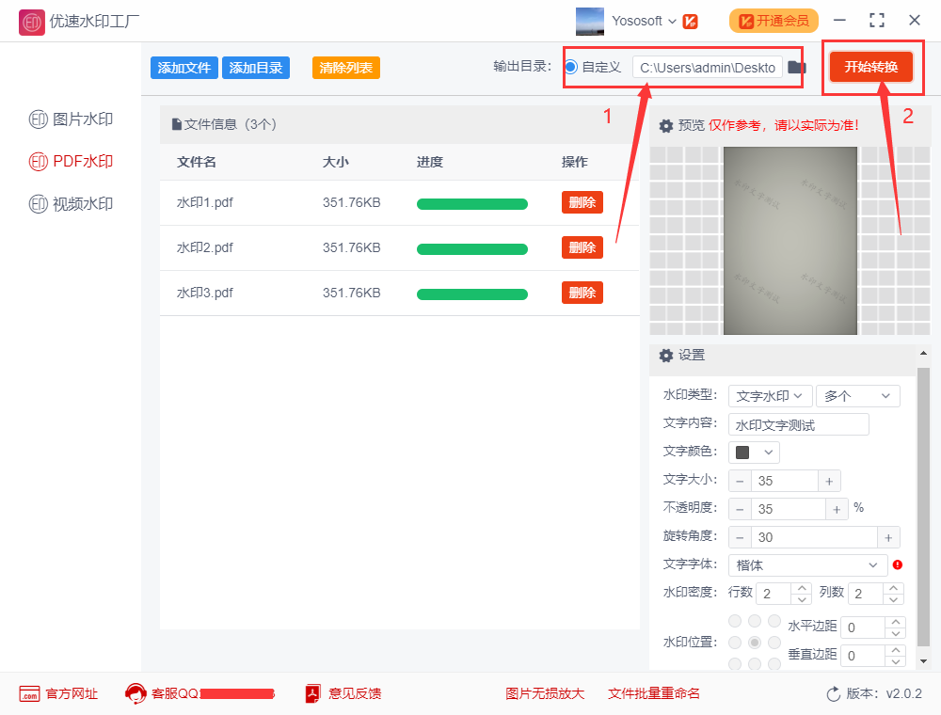Click 开始转换 button
Viewport: 941px width, 715px height.
coord(870,67)
